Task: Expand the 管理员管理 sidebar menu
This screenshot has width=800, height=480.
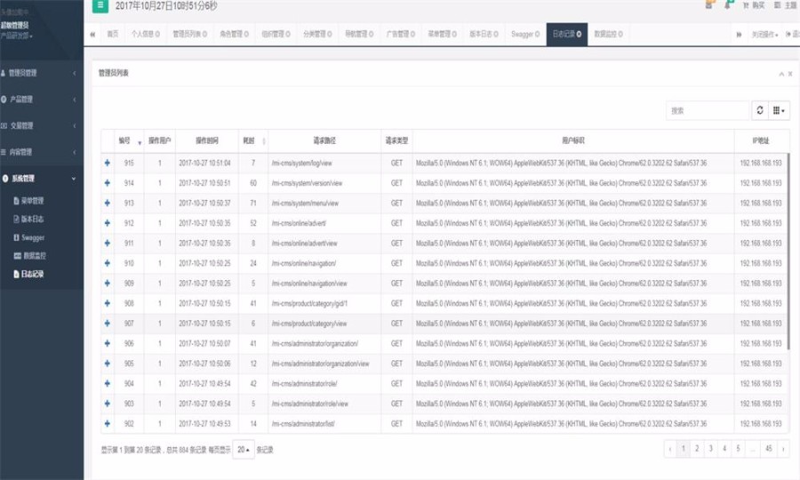Action: coord(42,73)
